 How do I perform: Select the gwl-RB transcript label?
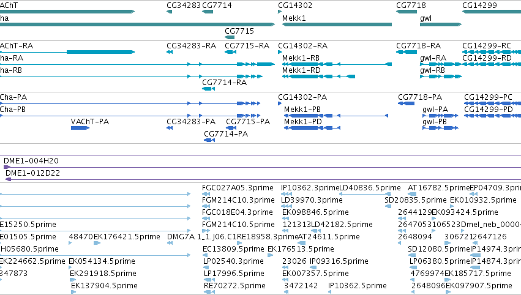click(x=432, y=70)
